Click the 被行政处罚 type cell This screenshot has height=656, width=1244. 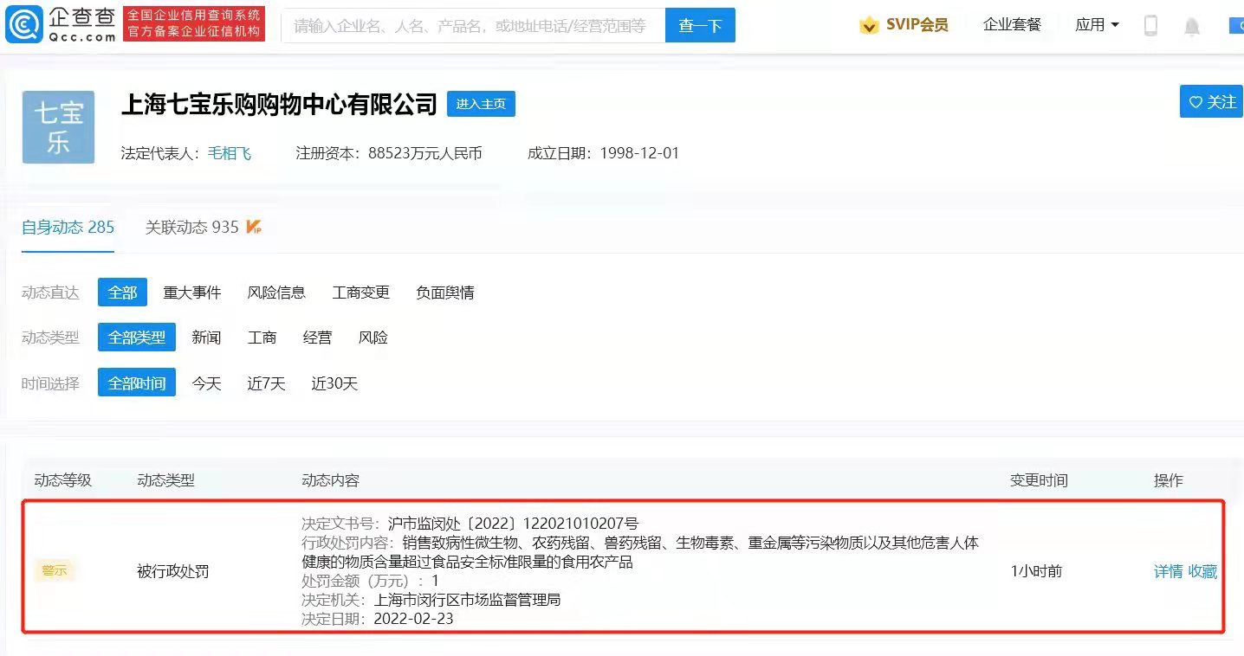pos(172,571)
